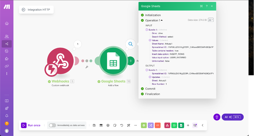This screenshot has width=254, height=136.
Task: Open scenario inputs and outputs icon
Action: (101, 125)
